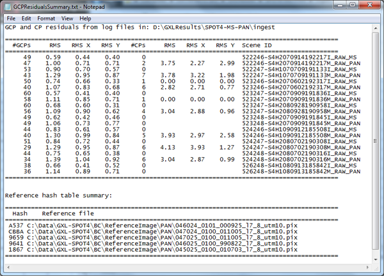
Task: Click scene ID 524246-S4H1090912185508M_RAW_PAN
Action: click(301, 135)
